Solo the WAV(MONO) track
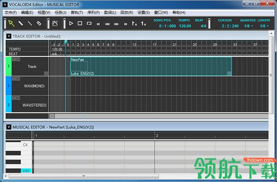The height and width of the screenshot is (182, 277). coord(18,79)
